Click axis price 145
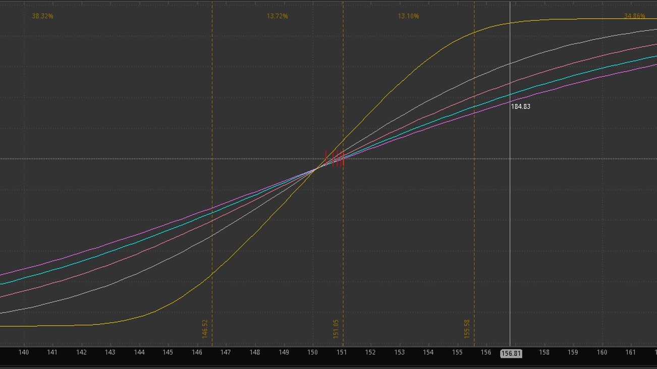 tap(168, 352)
